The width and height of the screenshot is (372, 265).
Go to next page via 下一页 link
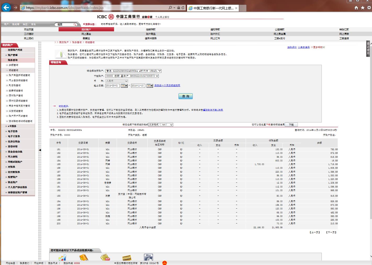click(331, 232)
